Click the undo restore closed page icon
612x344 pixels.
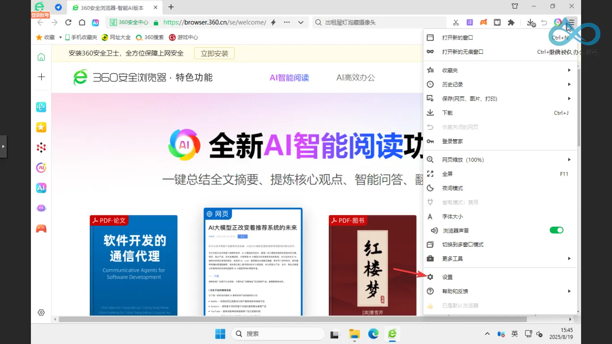pos(544,22)
